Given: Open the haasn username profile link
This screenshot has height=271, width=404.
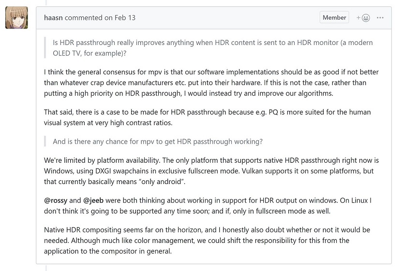Looking at the screenshot, I should click(x=53, y=18).
